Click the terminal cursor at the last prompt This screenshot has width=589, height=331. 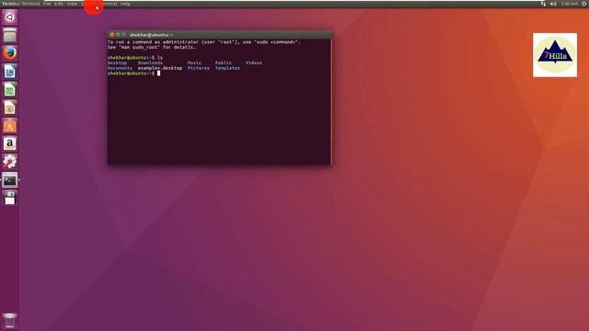(x=159, y=74)
